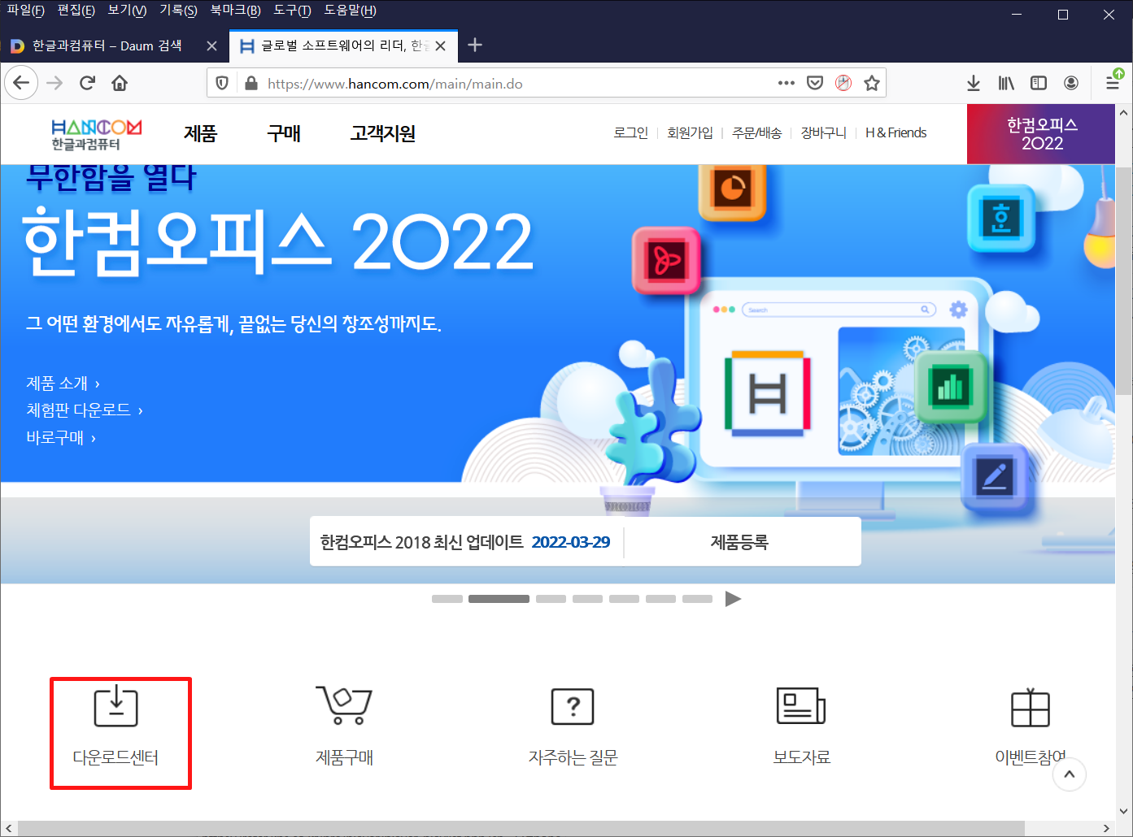Click the 제품구매 shopping cart icon

click(344, 705)
